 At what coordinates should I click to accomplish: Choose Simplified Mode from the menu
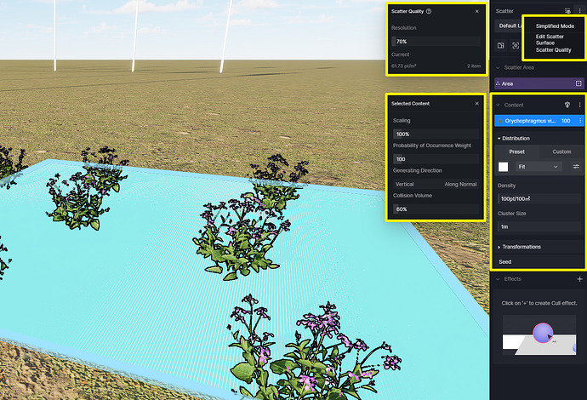(x=553, y=26)
